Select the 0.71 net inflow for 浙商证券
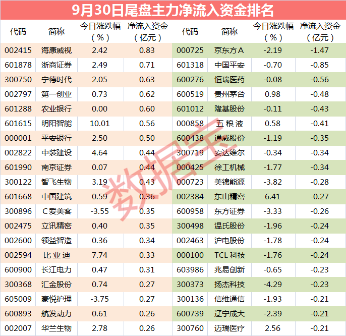This screenshot has height=336, width=346. [147, 65]
